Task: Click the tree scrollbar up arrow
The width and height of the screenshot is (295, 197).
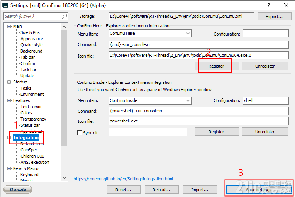Action: [x=64, y=27]
